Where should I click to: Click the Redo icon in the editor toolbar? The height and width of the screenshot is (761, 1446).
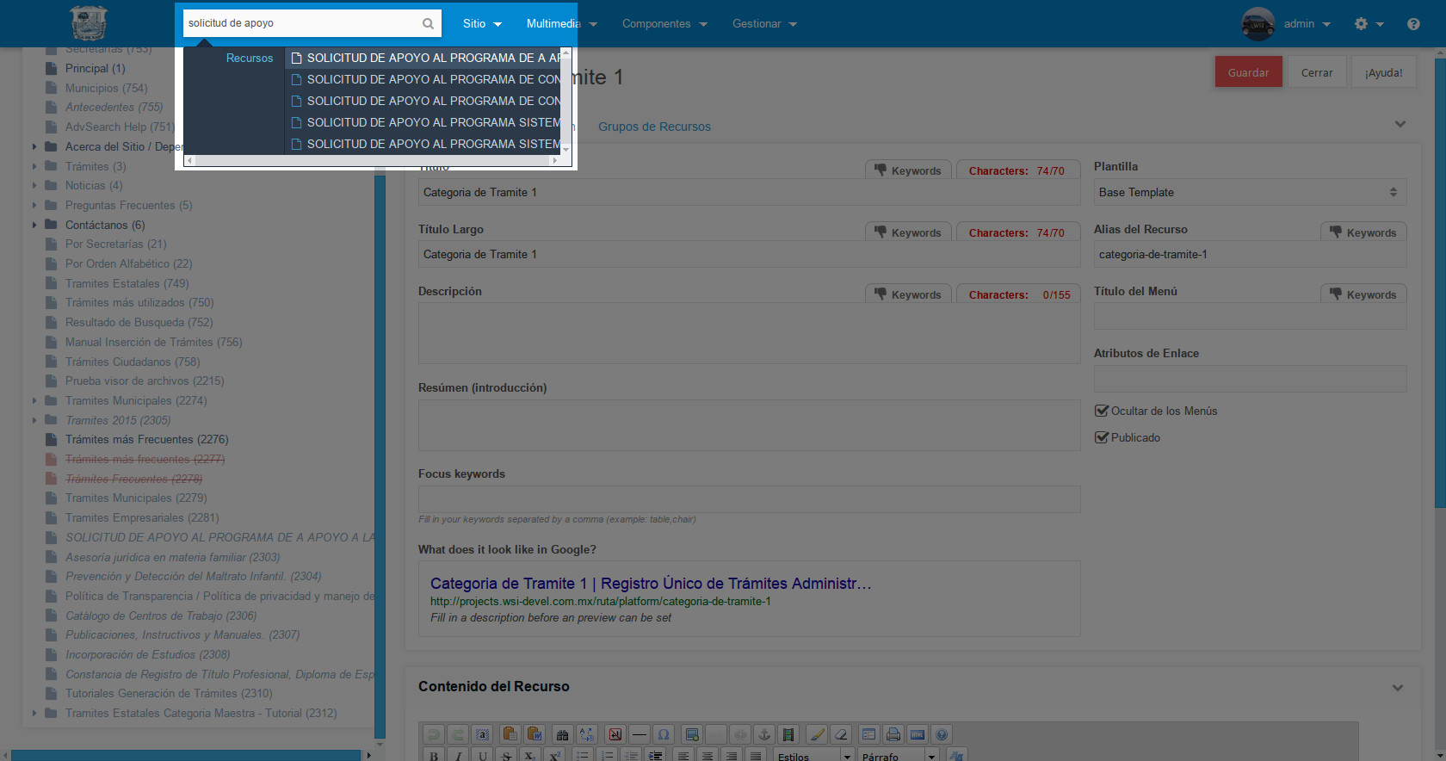(x=458, y=734)
